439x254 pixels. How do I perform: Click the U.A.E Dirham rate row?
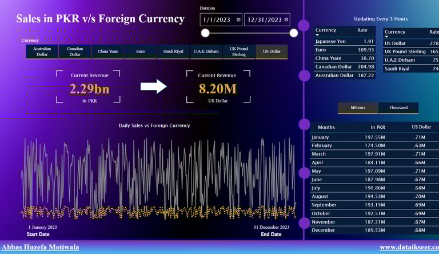click(x=411, y=60)
